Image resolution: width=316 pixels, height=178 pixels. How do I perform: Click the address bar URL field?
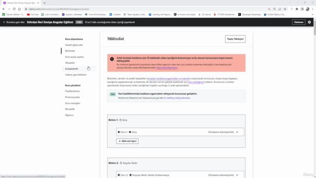(145, 9)
